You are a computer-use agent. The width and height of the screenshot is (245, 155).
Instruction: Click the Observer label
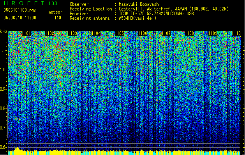point(79,4)
